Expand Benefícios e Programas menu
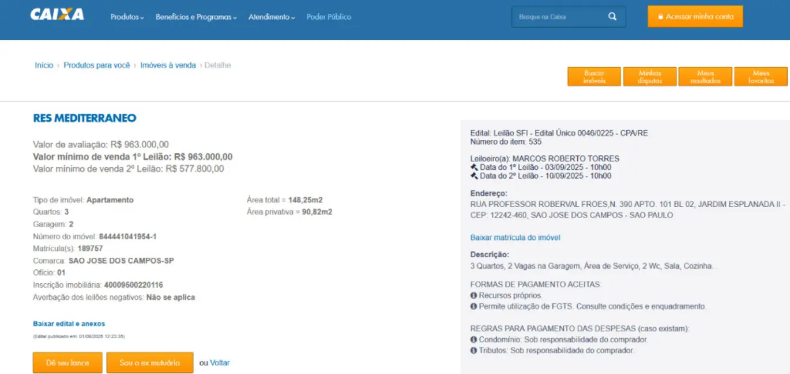The image size is (790, 374). [196, 17]
